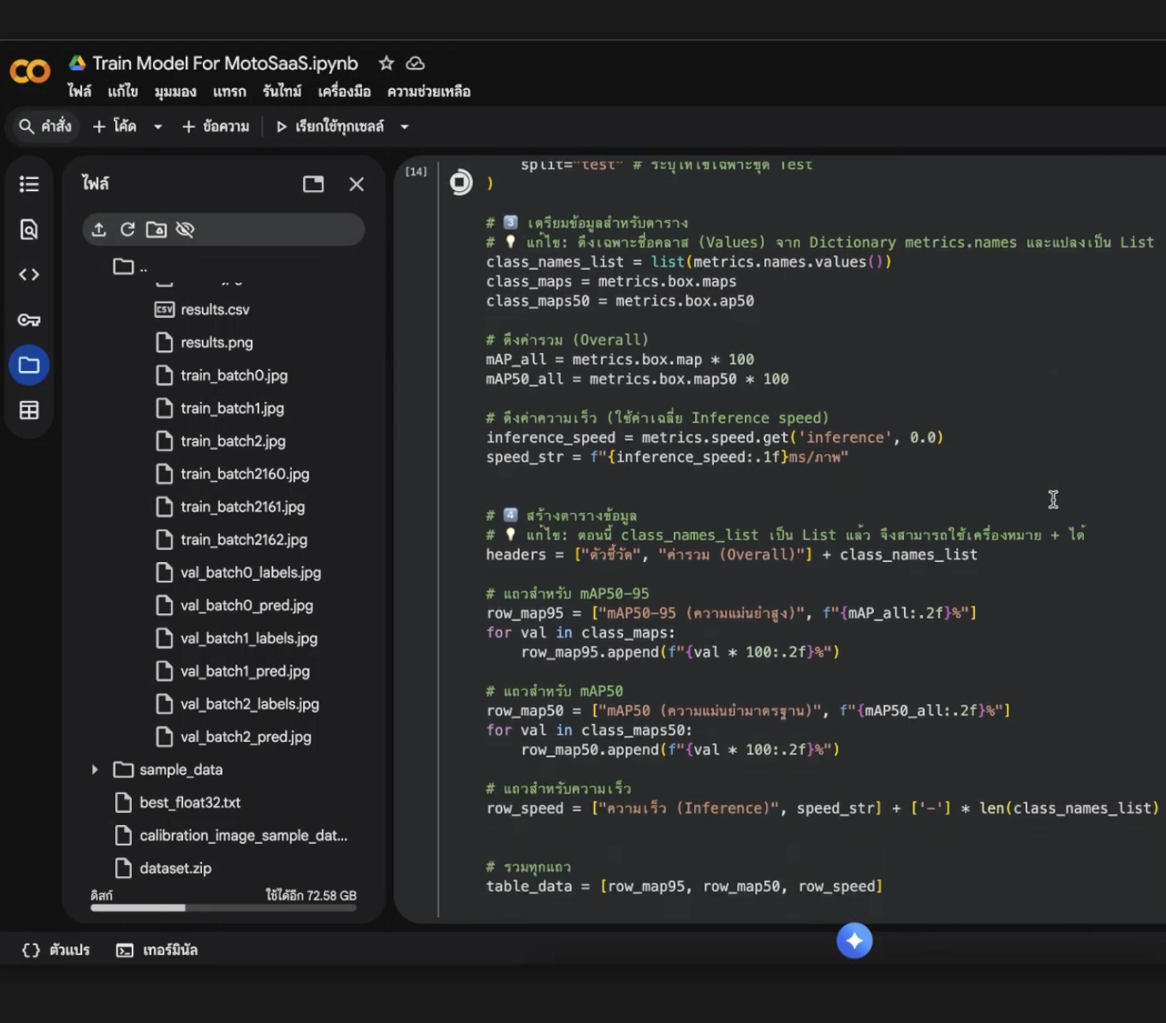Open the find and replace sidebar icon
This screenshot has height=1023, width=1166.
tap(29, 230)
